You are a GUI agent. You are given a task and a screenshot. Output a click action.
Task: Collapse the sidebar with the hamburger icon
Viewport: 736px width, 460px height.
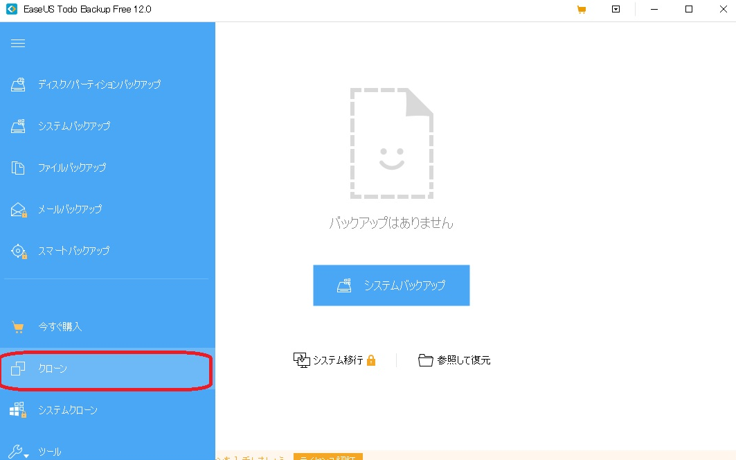pyautogui.click(x=18, y=43)
